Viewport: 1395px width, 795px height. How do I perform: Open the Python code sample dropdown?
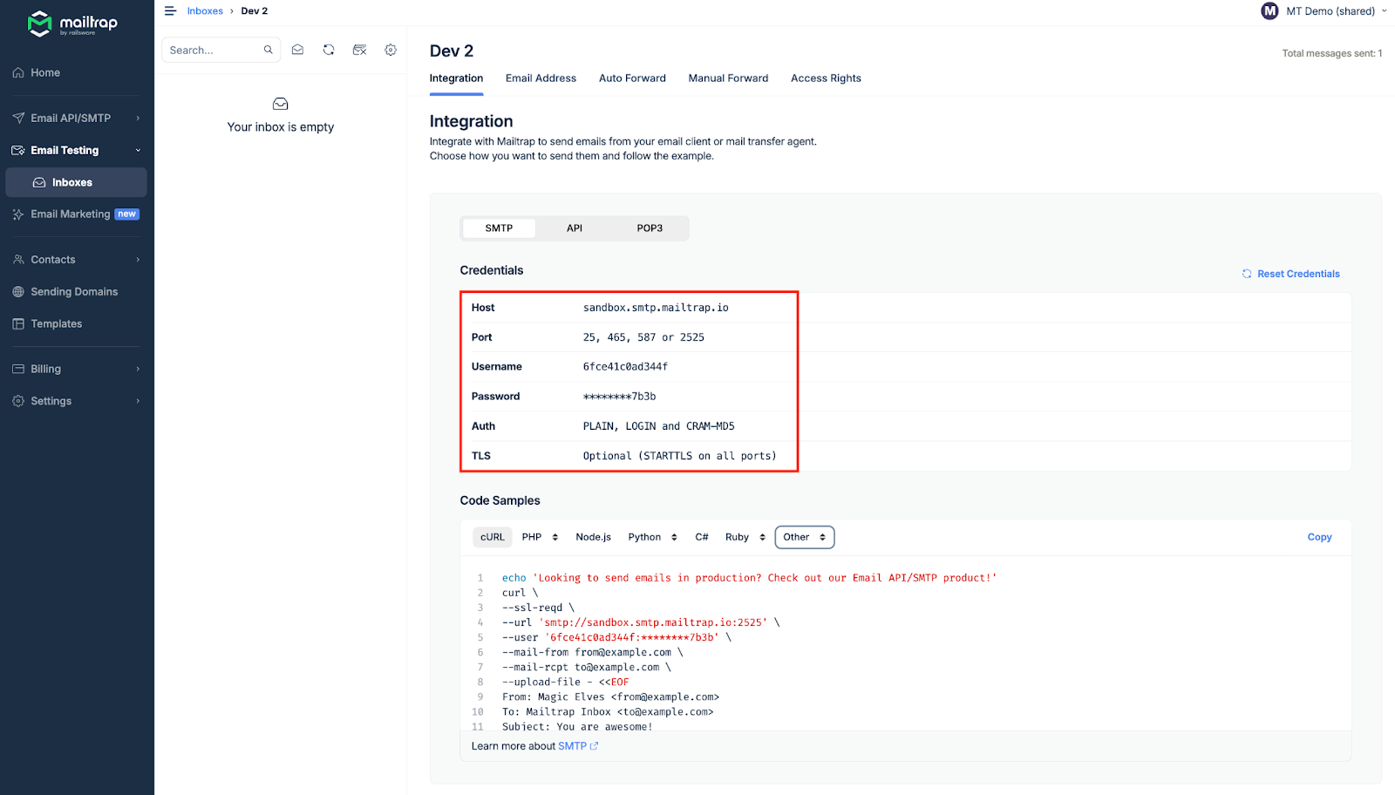(x=652, y=537)
